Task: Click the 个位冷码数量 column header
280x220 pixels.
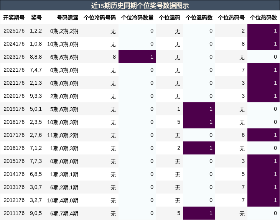Action: 137,18
